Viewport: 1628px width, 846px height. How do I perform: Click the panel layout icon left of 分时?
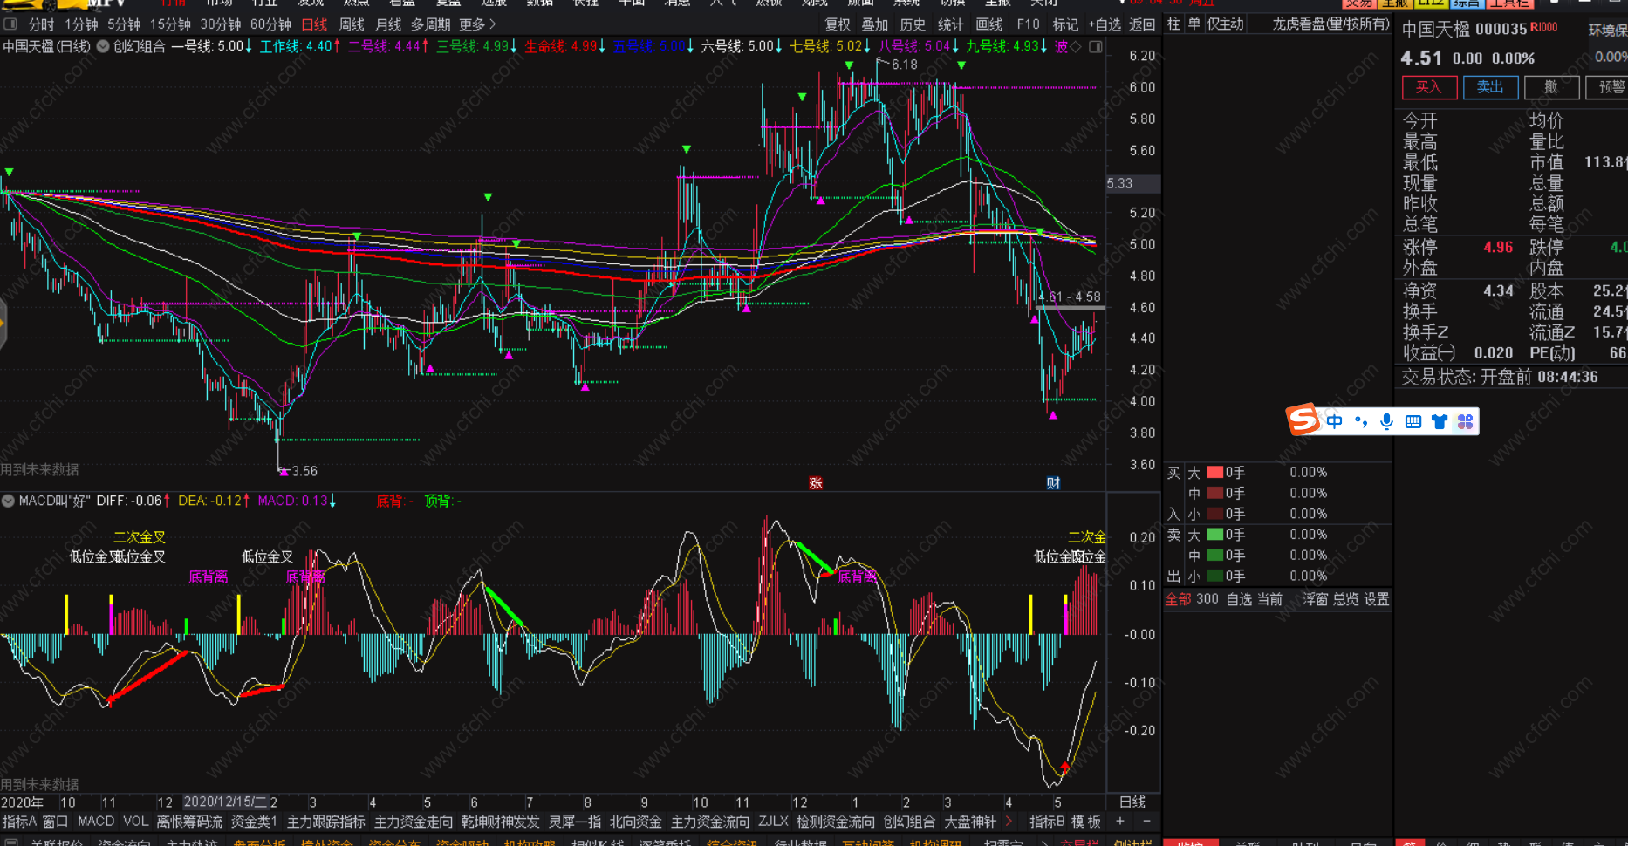point(10,24)
